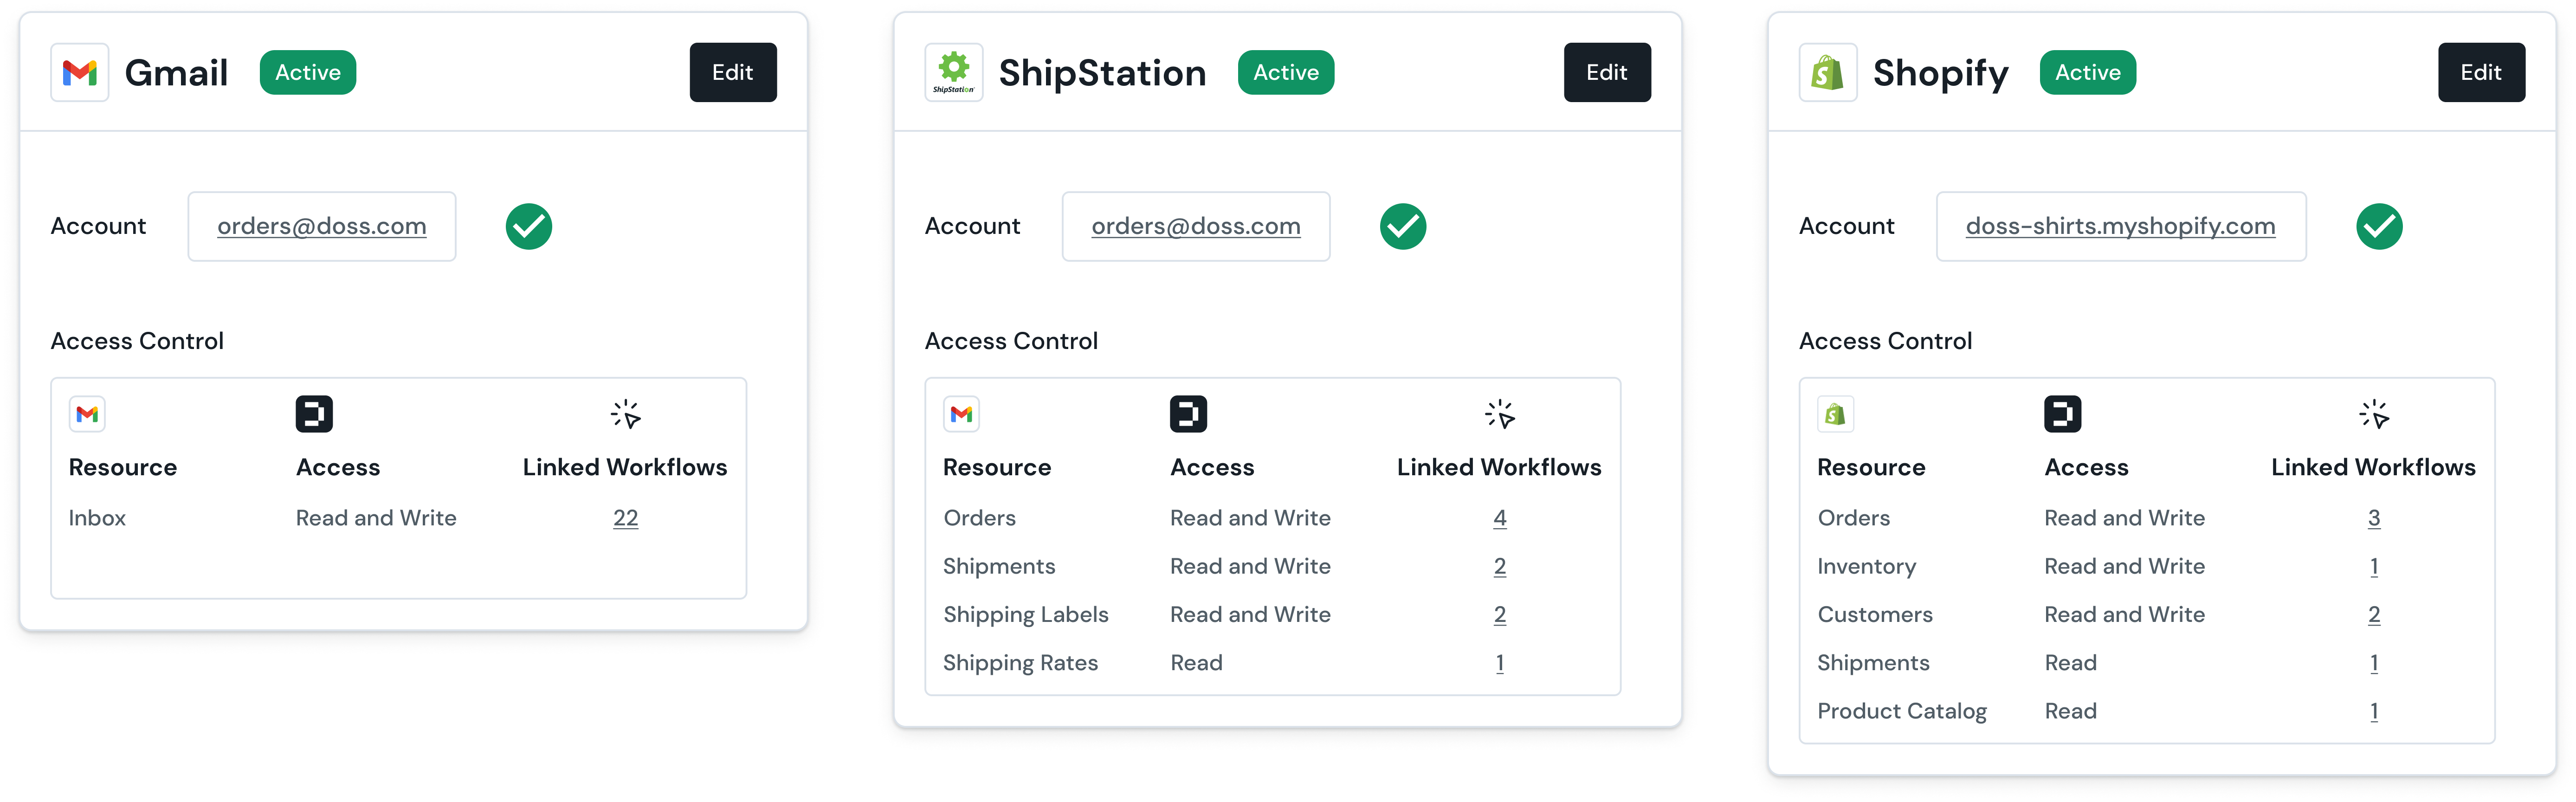The image size is (2576, 802).
Task: Open the 22 linked workflows for Gmail Inbox
Action: tap(625, 518)
